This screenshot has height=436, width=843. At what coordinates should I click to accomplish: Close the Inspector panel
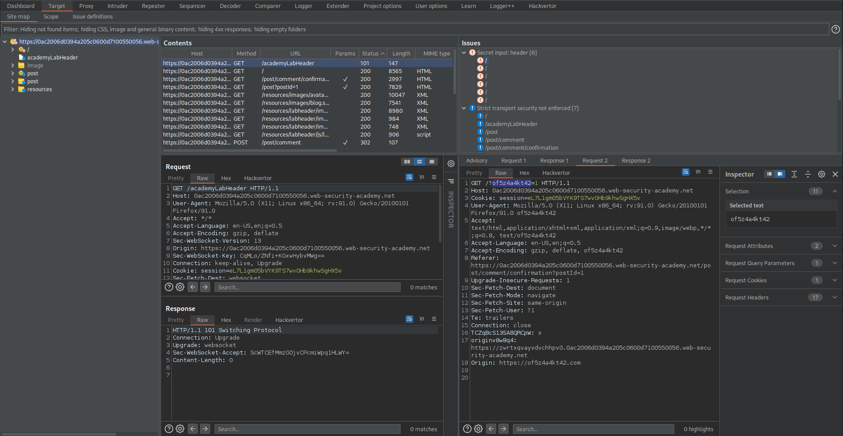pyautogui.click(x=835, y=174)
